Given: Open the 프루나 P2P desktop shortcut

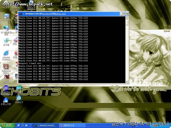Looking at the screenshot, I should tap(6, 101).
